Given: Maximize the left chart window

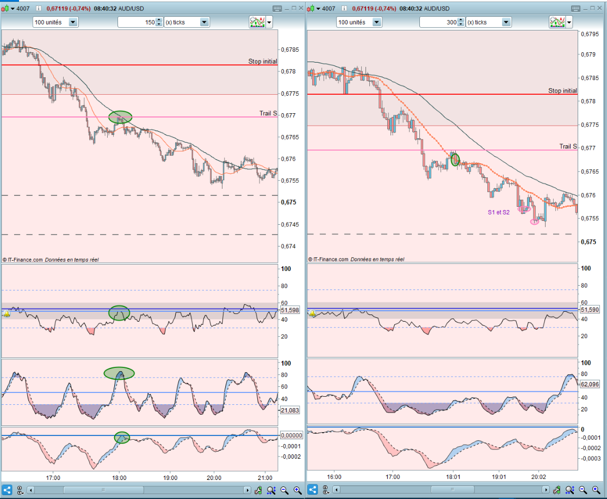Looking at the screenshot, I should [x=293, y=8].
